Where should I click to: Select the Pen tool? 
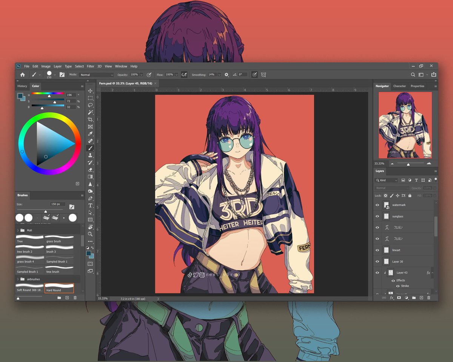[90, 198]
